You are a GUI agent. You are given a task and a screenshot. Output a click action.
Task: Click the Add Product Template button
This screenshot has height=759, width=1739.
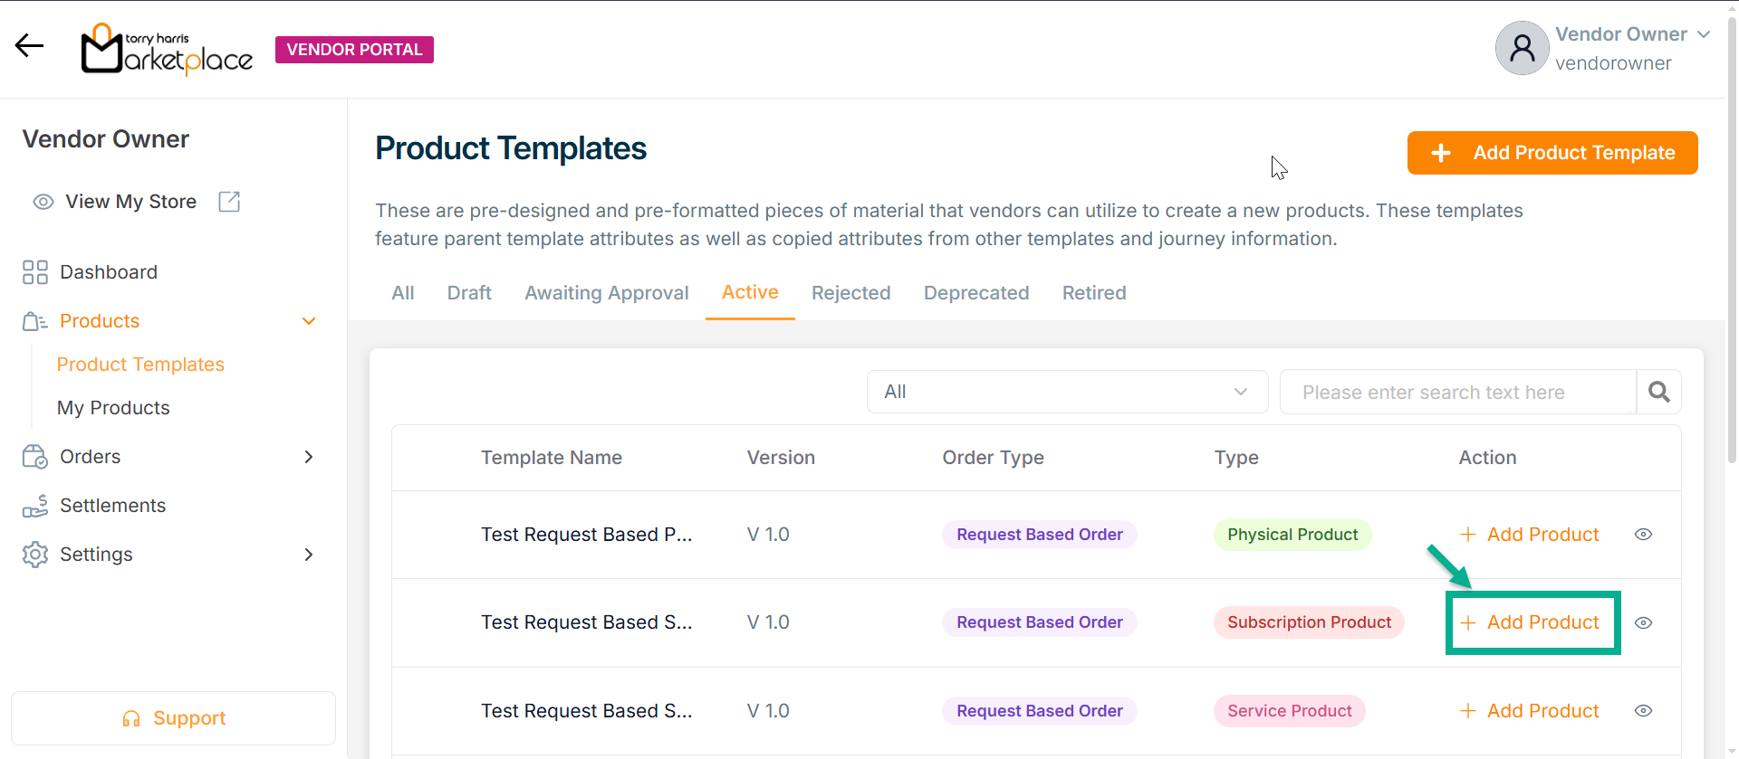pyautogui.click(x=1552, y=153)
